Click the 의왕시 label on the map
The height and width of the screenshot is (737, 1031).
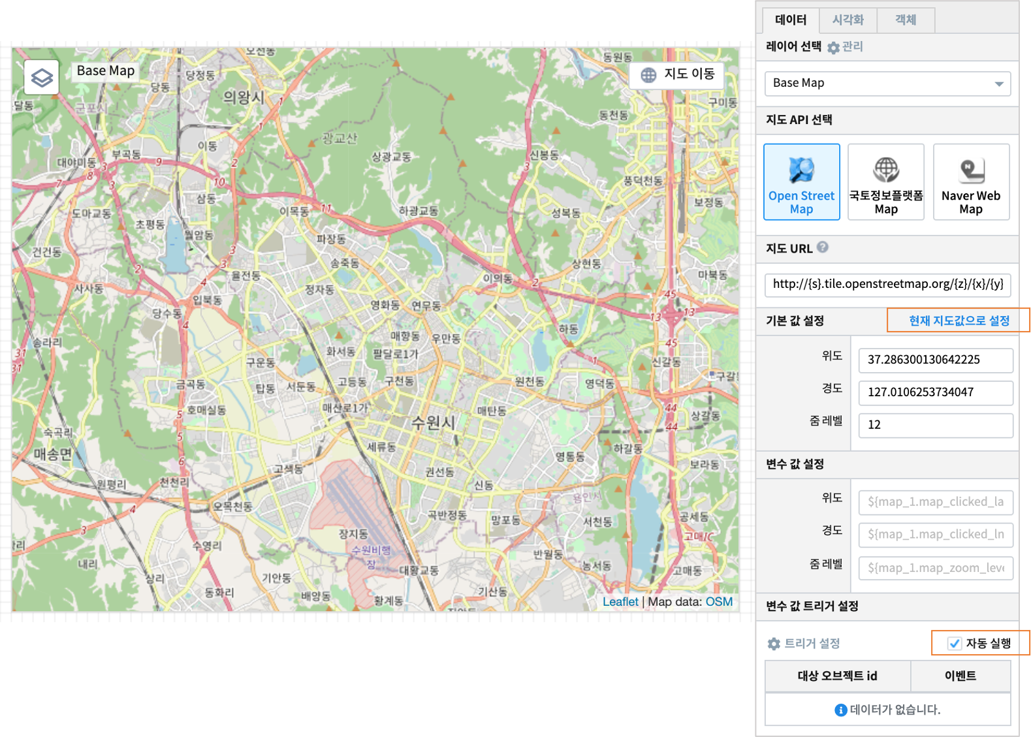(x=244, y=98)
